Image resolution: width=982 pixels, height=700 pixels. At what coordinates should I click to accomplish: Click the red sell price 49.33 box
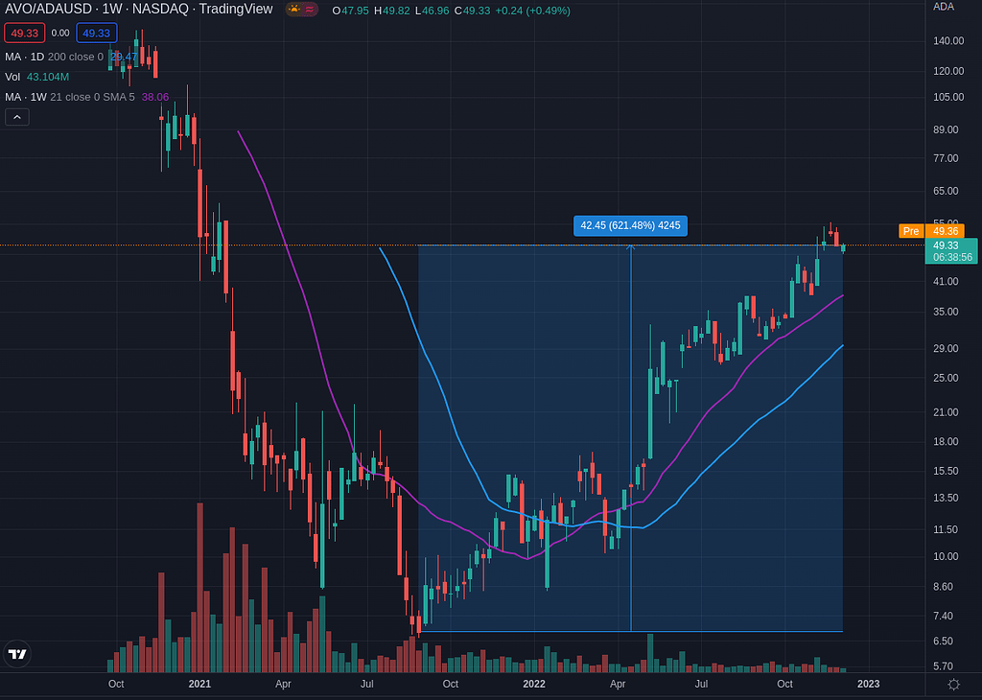[x=24, y=33]
